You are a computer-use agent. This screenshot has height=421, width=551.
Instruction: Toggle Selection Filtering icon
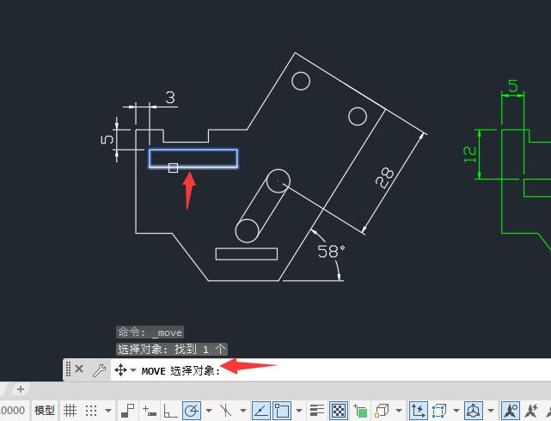439,410
